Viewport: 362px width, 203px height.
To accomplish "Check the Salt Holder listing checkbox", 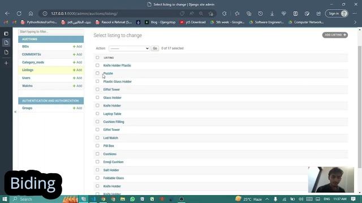I will (x=97, y=170).
